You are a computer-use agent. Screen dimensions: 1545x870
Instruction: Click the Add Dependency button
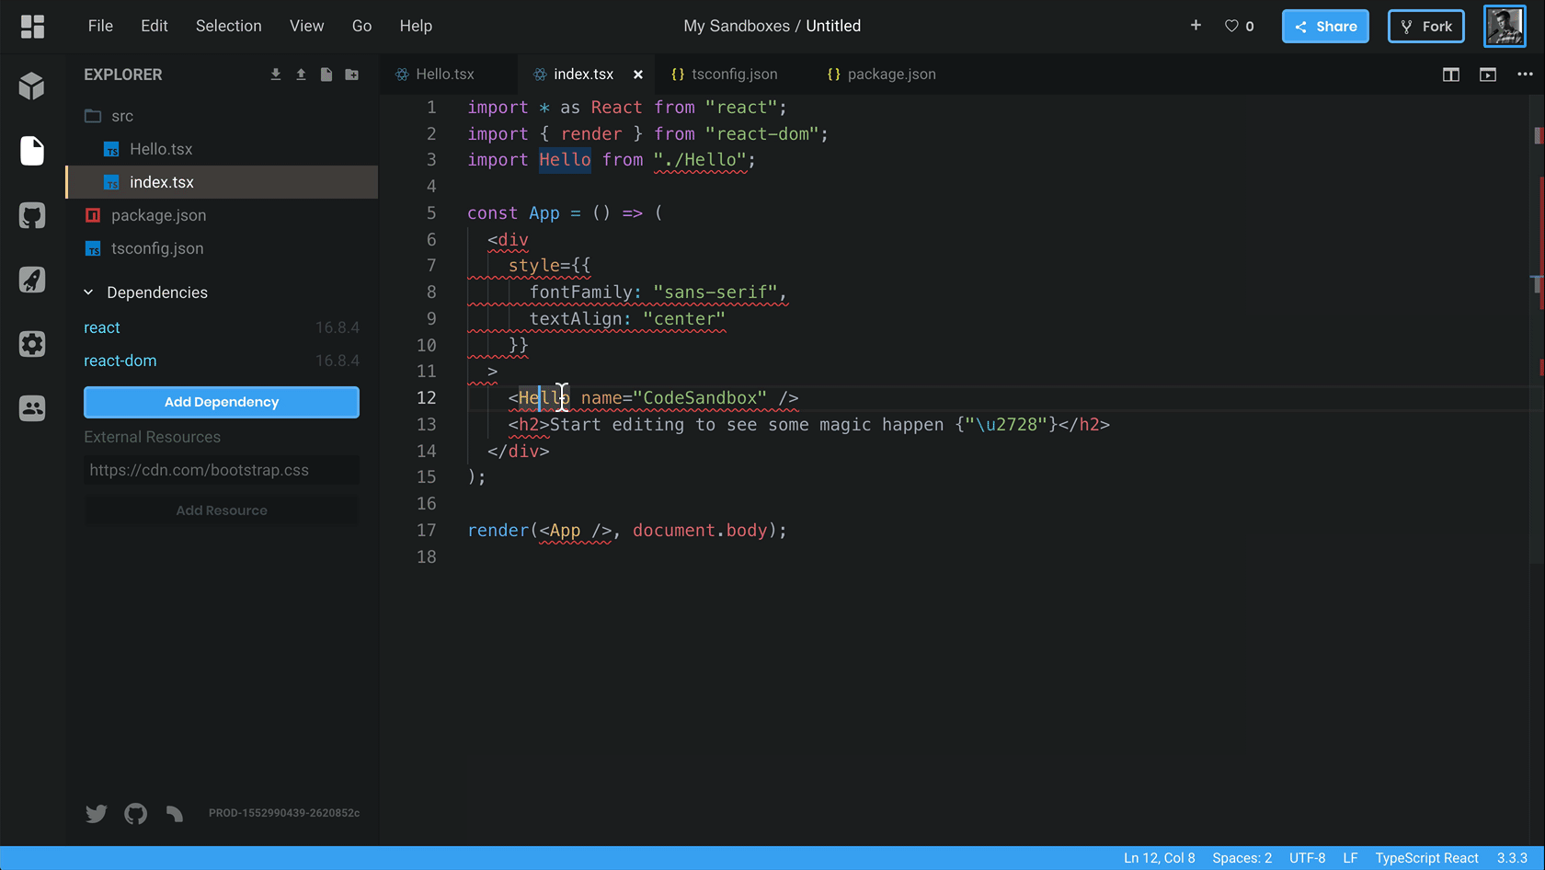pos(221,402)
